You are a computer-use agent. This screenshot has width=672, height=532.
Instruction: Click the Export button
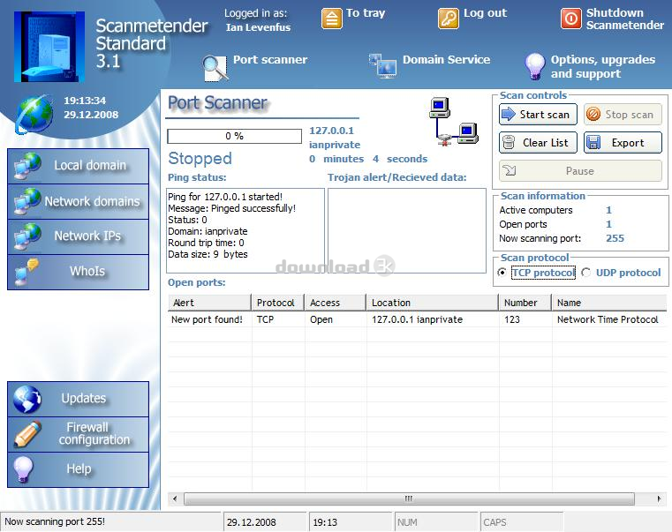click(x=623, y=143)
